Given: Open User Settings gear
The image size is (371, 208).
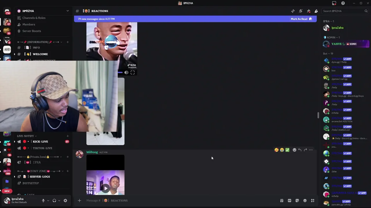Looking at the screenshot, I should tap(65, 200).
